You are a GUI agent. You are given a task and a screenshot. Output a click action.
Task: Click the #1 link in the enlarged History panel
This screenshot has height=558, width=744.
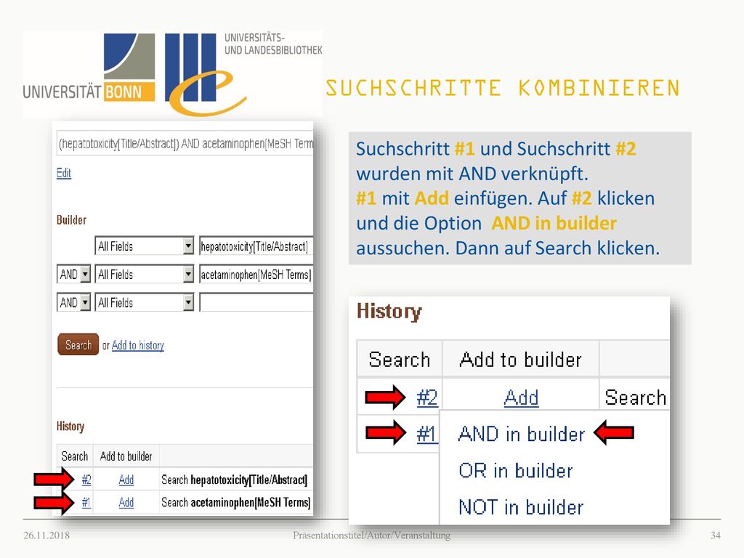[426, 434]
